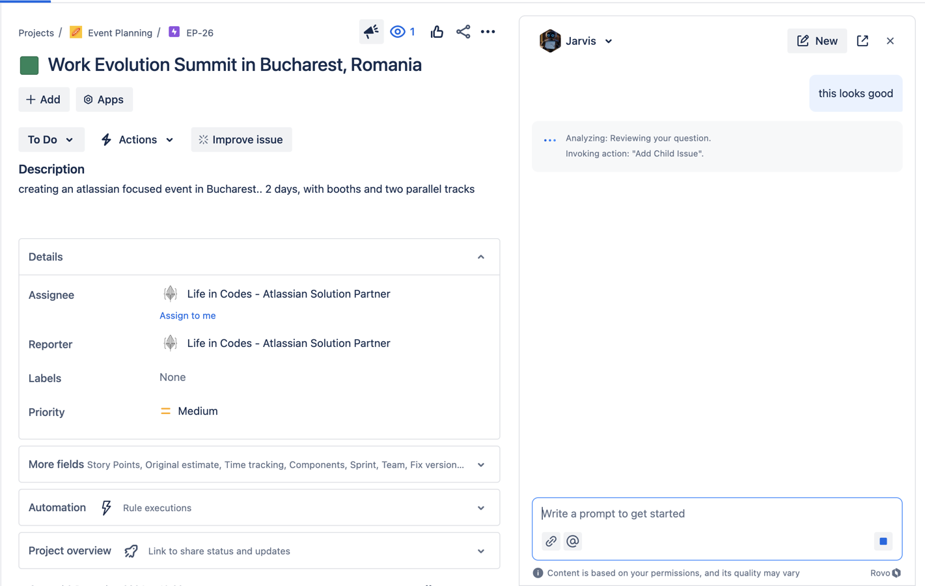
Task: Click the Assign to me link
Action: [187, 315]
